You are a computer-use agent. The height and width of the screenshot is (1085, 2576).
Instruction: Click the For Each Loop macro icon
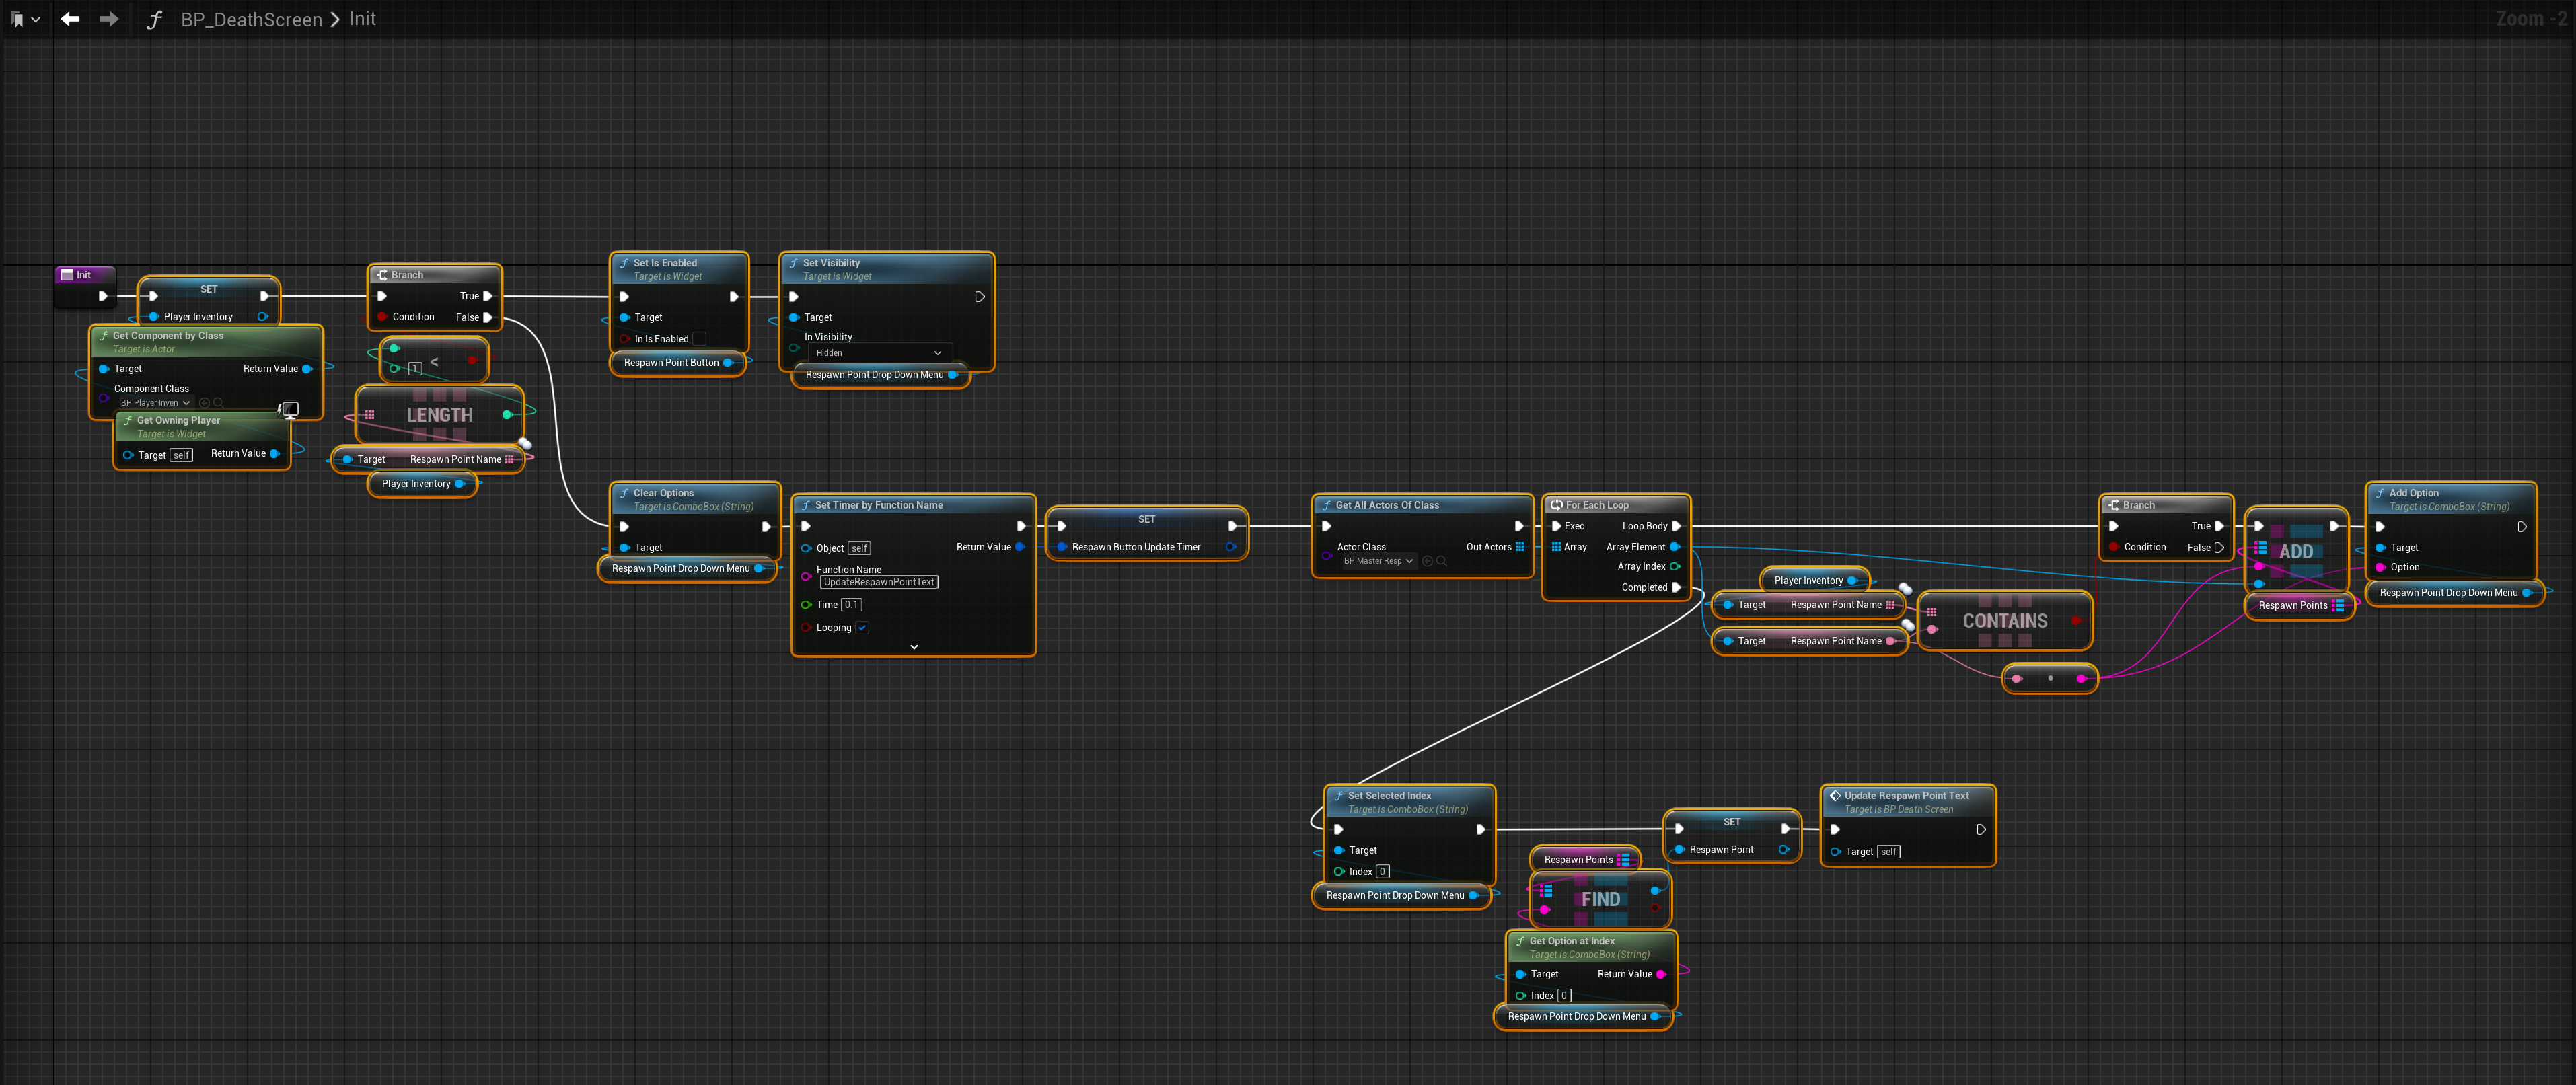point(1556,505)
